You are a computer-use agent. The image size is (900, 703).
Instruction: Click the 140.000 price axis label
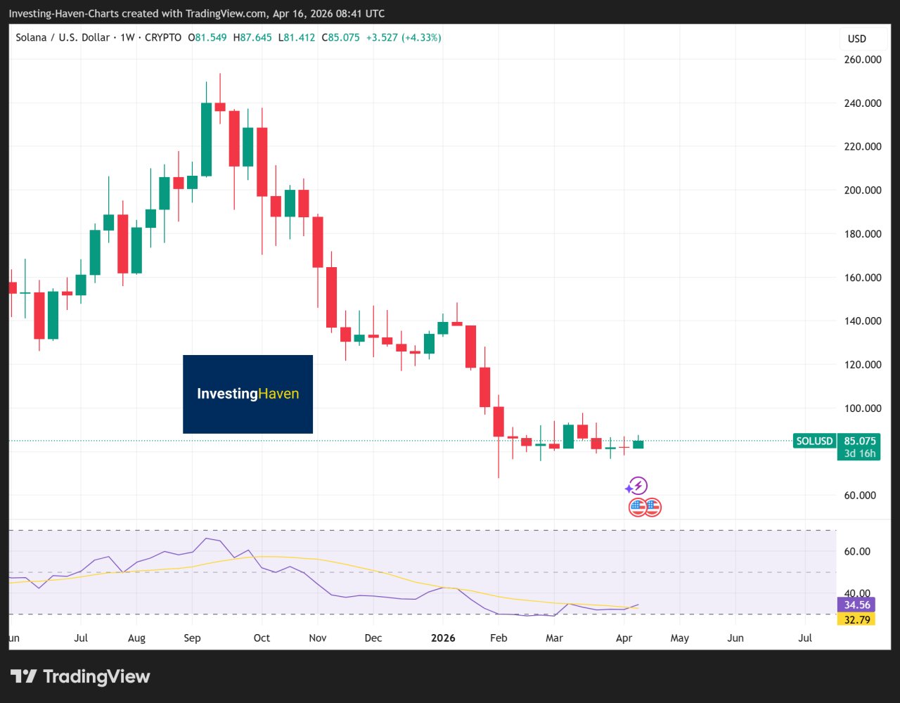click(863, 321)
